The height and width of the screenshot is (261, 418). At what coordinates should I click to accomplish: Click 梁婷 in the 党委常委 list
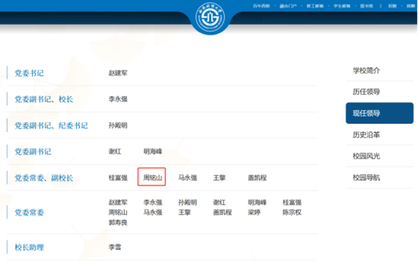pos(254,212)
